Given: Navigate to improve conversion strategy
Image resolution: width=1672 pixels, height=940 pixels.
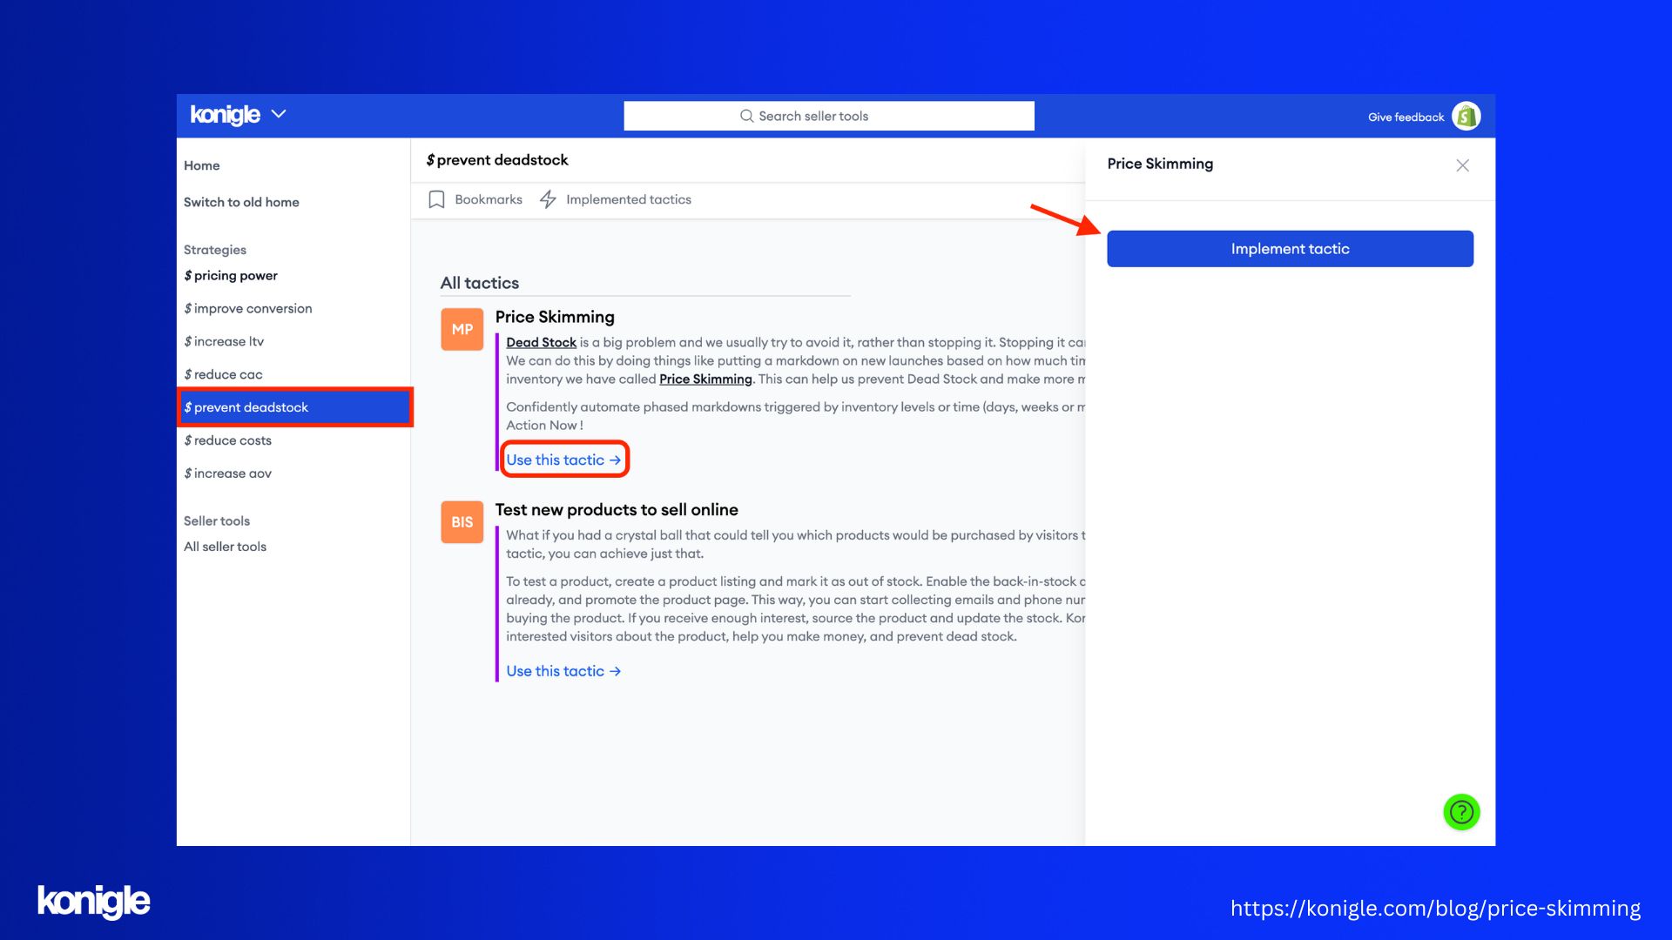Looking at the screenshot, I should (248, 307).
